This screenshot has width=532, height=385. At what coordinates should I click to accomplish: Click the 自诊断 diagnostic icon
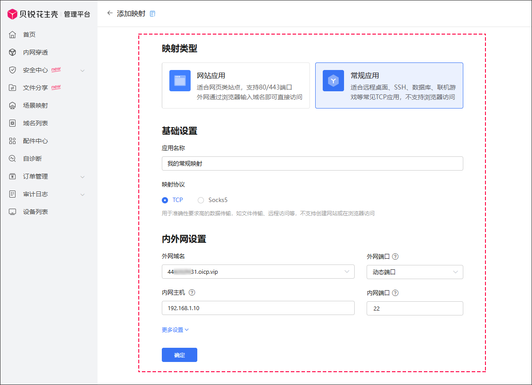[12, 159]
